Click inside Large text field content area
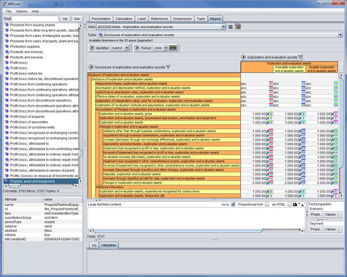 pos(196,217)
